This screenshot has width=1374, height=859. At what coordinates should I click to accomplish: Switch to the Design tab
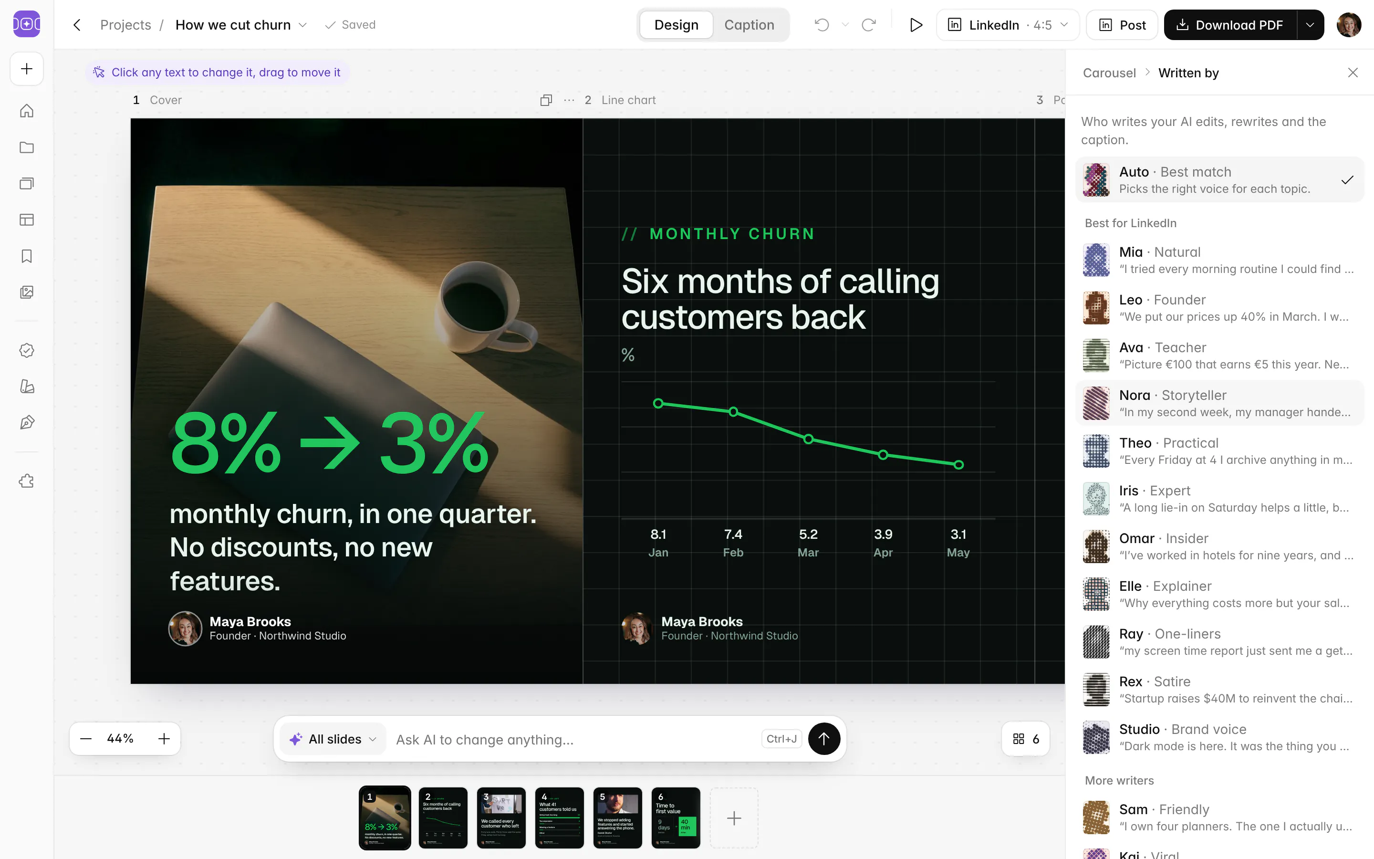[x=676, y=25]
